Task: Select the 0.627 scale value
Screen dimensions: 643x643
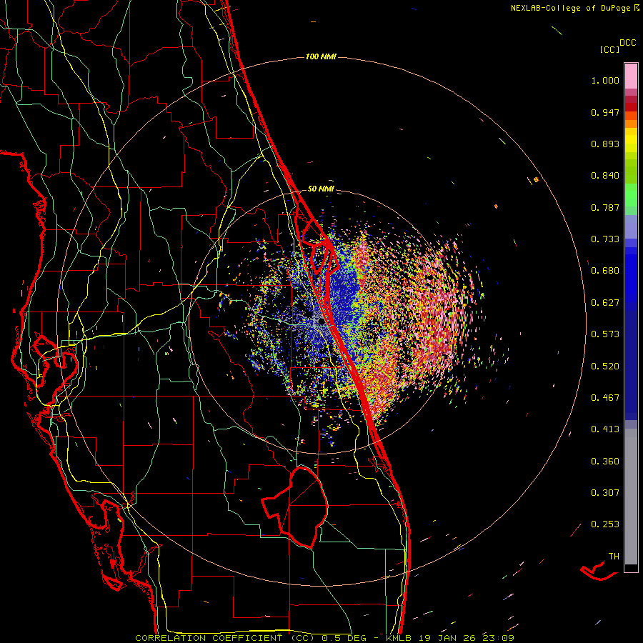Action: [605, 303]
